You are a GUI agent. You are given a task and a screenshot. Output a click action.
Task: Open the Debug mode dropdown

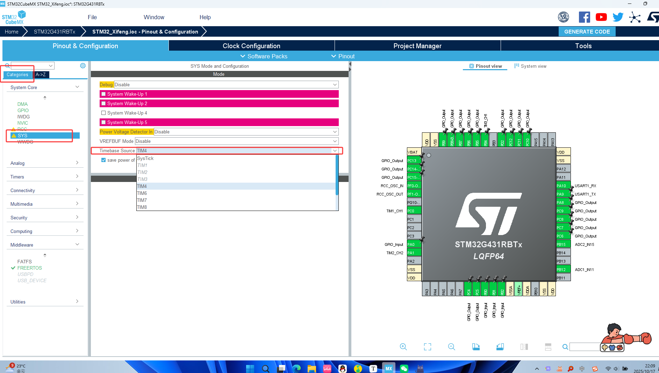tap(226, 85)
